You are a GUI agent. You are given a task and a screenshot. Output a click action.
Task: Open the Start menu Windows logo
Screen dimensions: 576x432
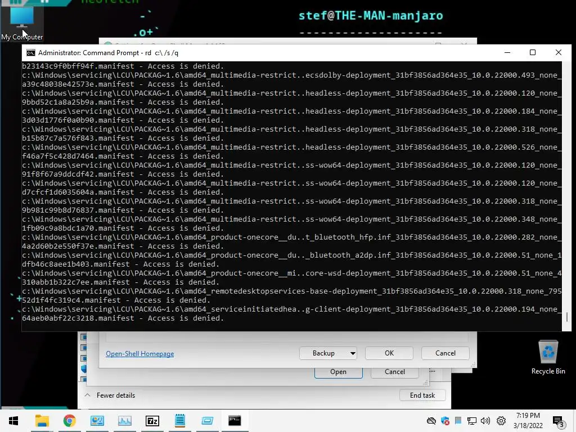13,421
